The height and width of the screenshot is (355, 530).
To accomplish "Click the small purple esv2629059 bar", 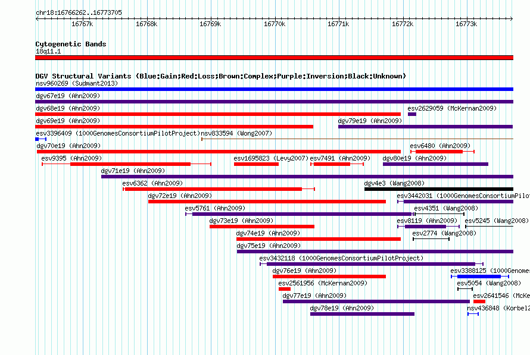I will click(x=412, y=114).
